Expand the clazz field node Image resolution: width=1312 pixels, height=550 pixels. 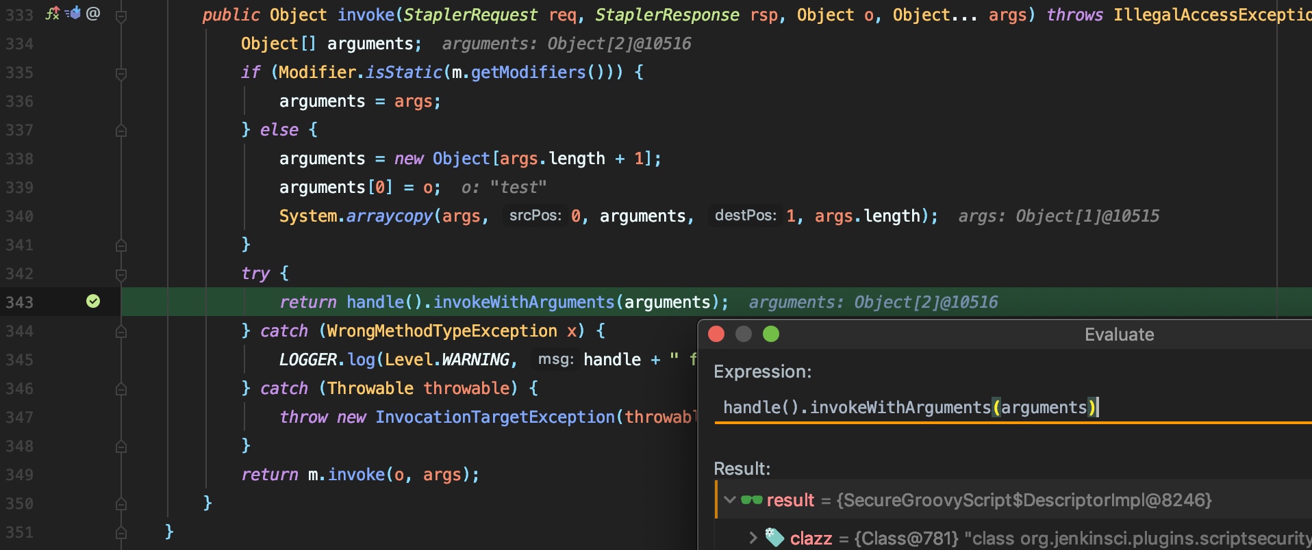coord(753,538)
